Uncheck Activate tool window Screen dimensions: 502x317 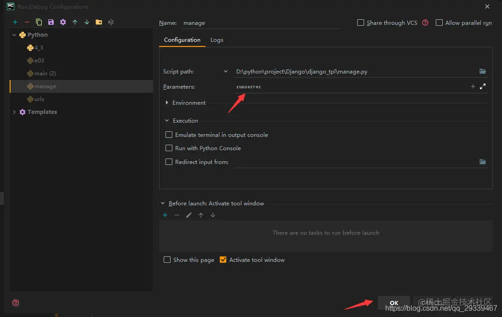click(x=223, y=260)
